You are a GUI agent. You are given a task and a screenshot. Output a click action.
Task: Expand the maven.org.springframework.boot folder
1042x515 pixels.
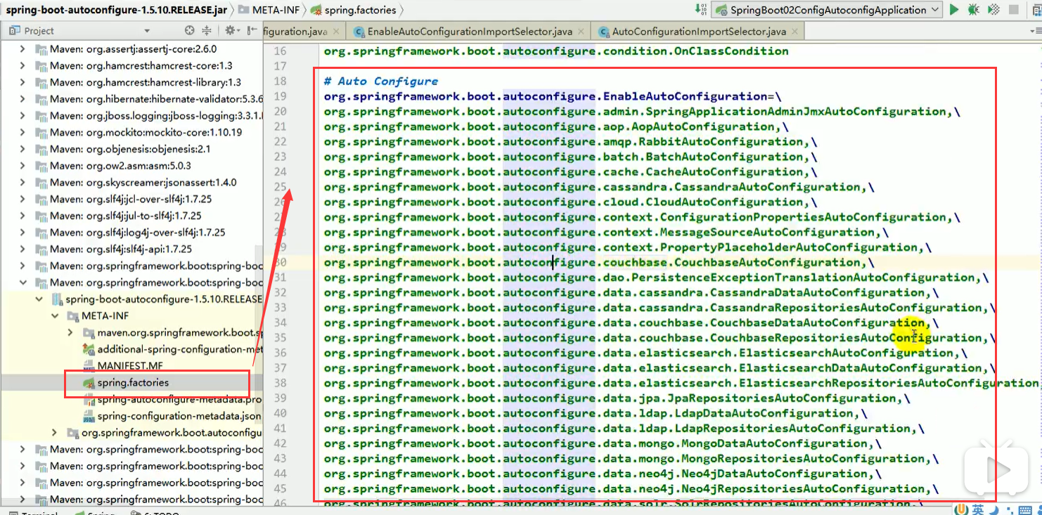pyautogui.click(x=71, y=332)
